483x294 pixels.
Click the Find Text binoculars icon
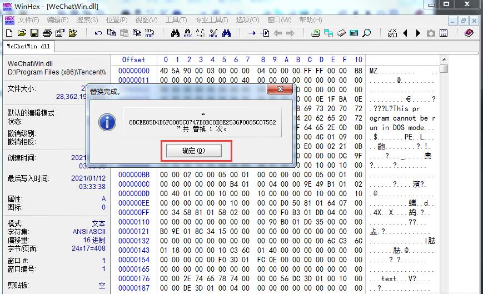tap(175, 33)
